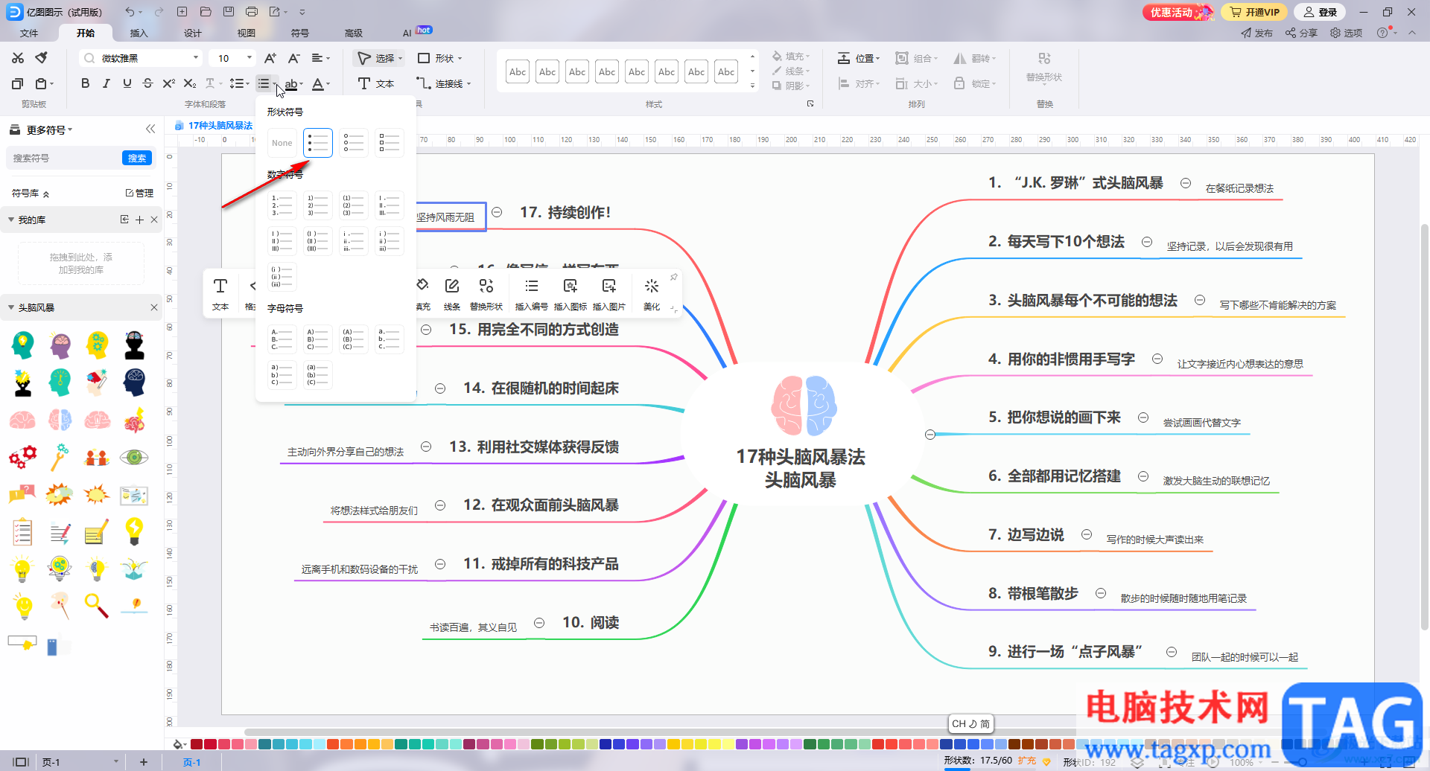This screenshot has width=1430, height=771.
Task: Select the None bullet option
Action: click(282, 143)
